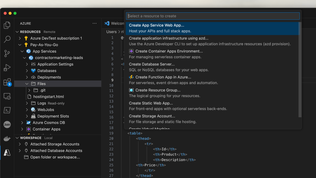Expand Deployment Slots chevron
316x178 pixels.
tap(27, 116)
